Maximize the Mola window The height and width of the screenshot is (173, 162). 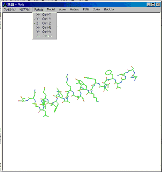(153, 5)
